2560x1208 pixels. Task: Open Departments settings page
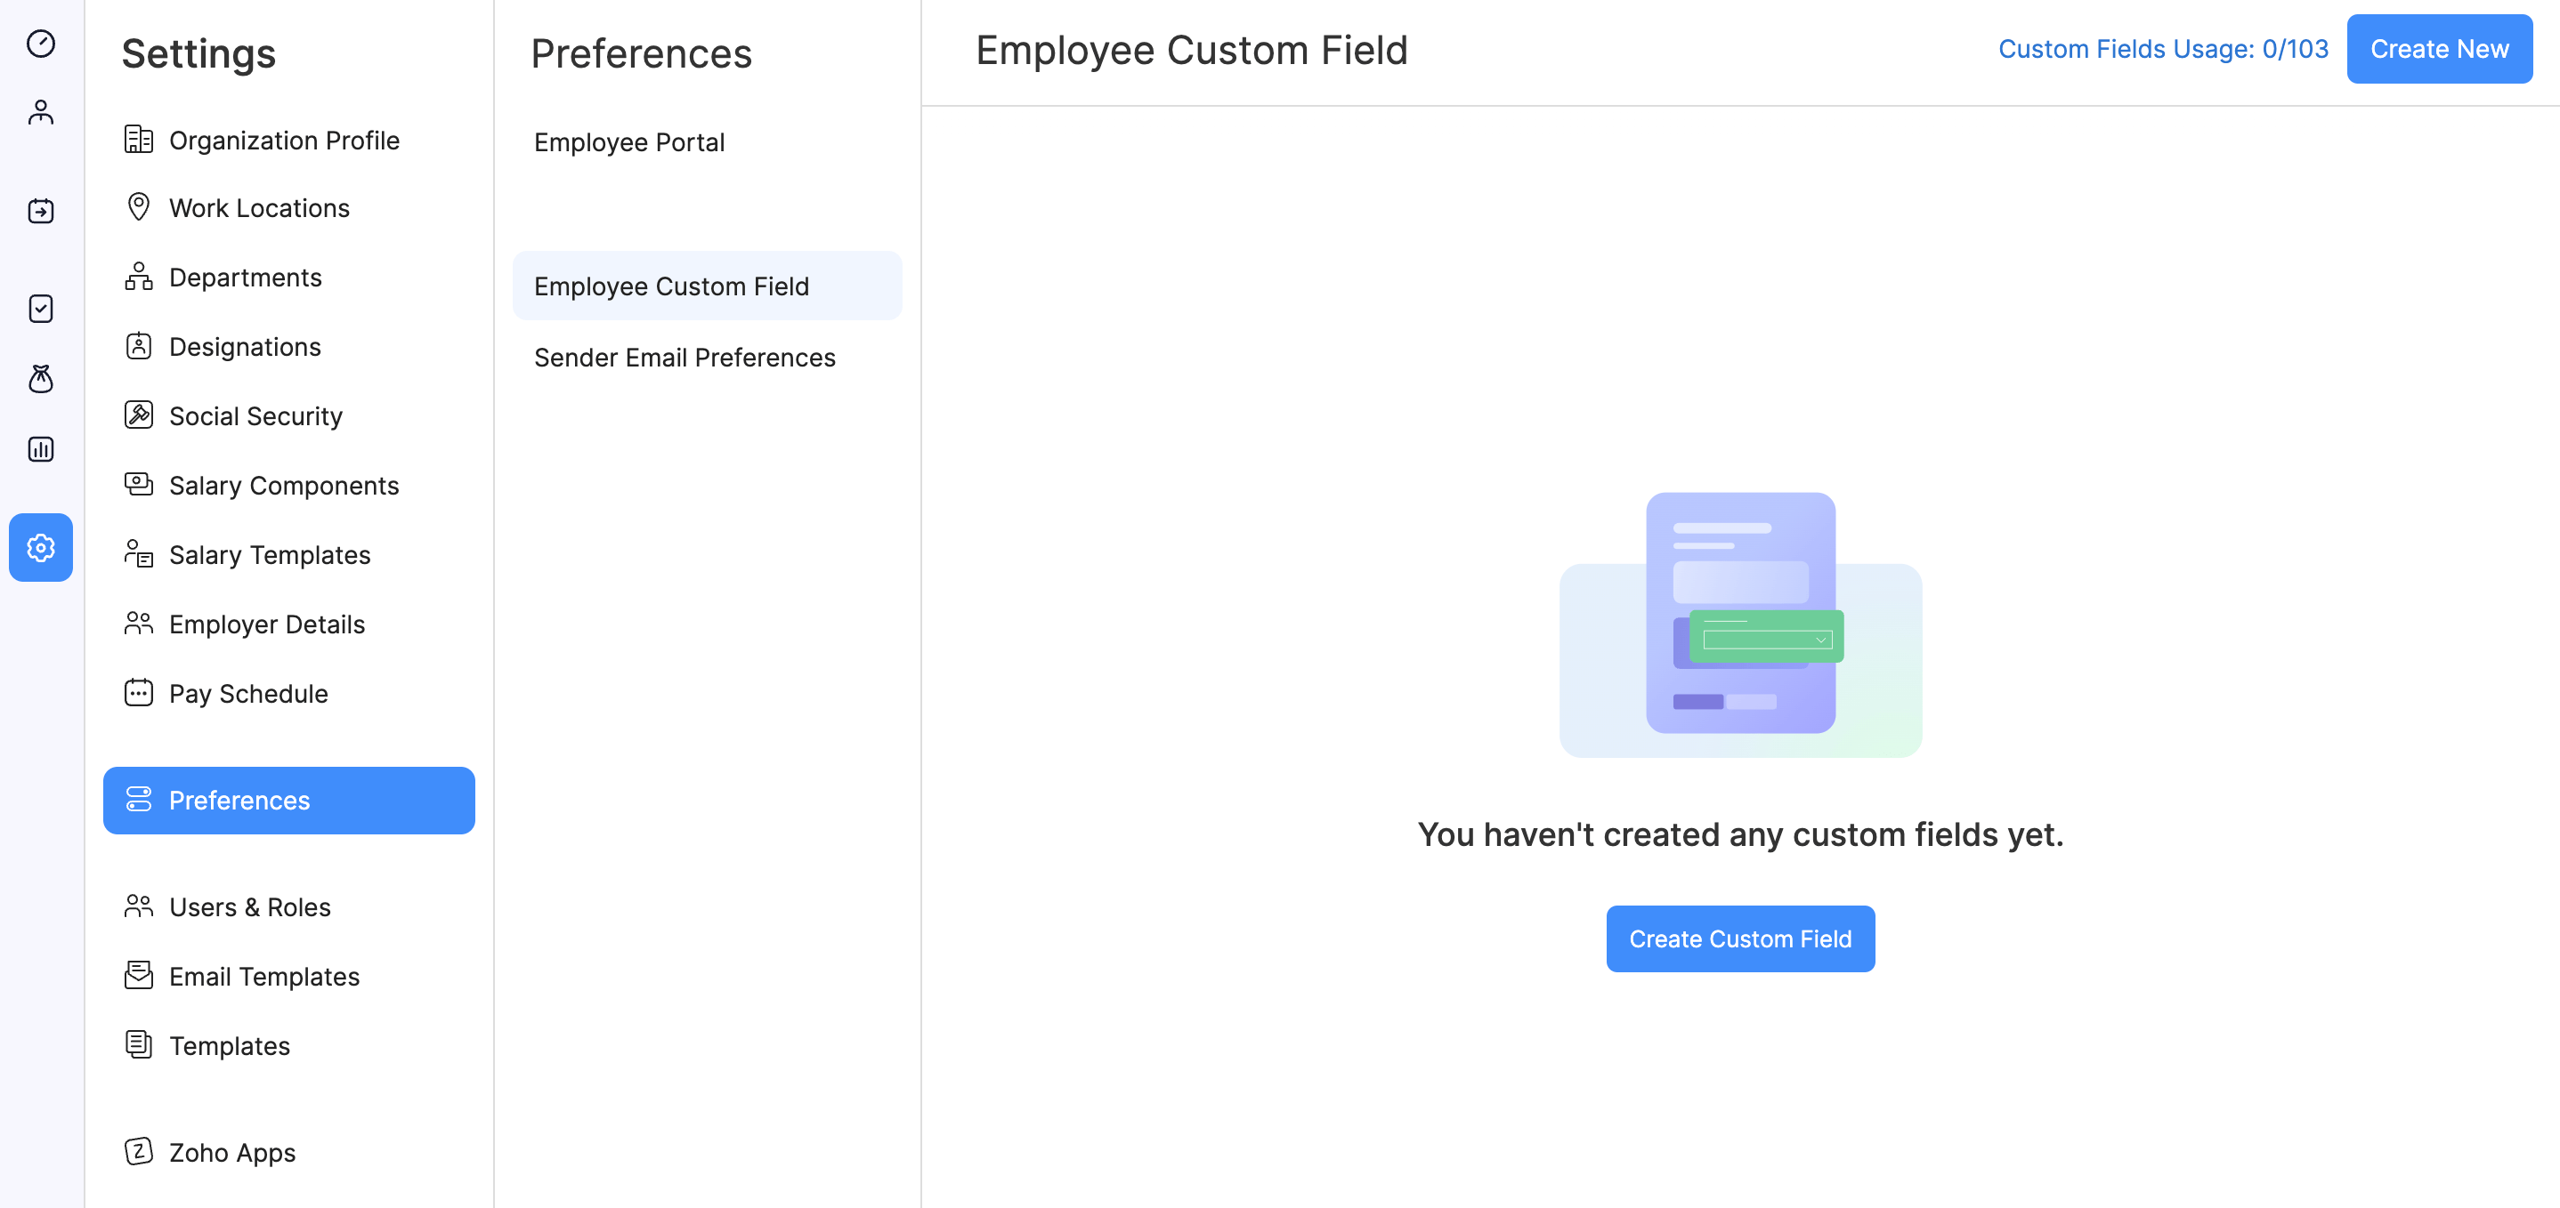click(x=245, y=278)
